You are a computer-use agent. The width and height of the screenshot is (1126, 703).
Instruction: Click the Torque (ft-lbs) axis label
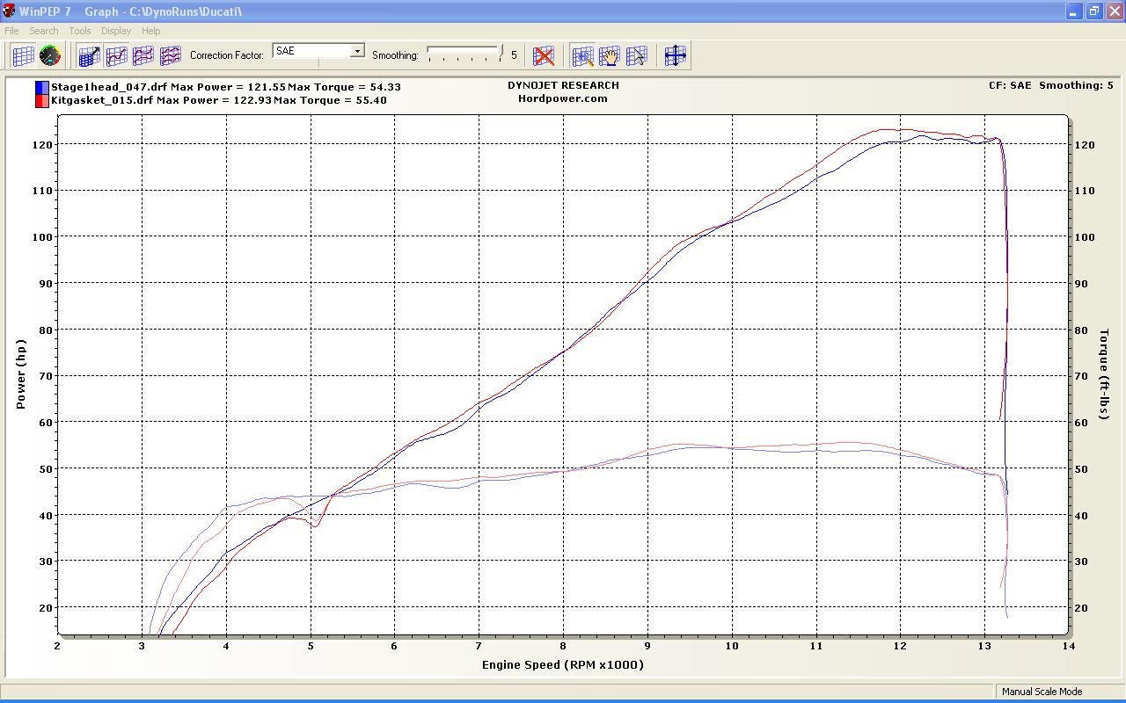pyautogui.click(x=1104, y=374)
